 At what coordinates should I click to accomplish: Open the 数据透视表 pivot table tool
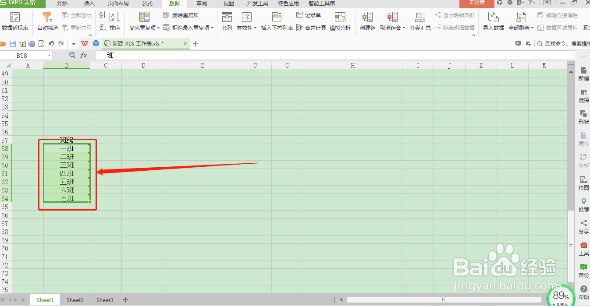(x=15, y=21)
